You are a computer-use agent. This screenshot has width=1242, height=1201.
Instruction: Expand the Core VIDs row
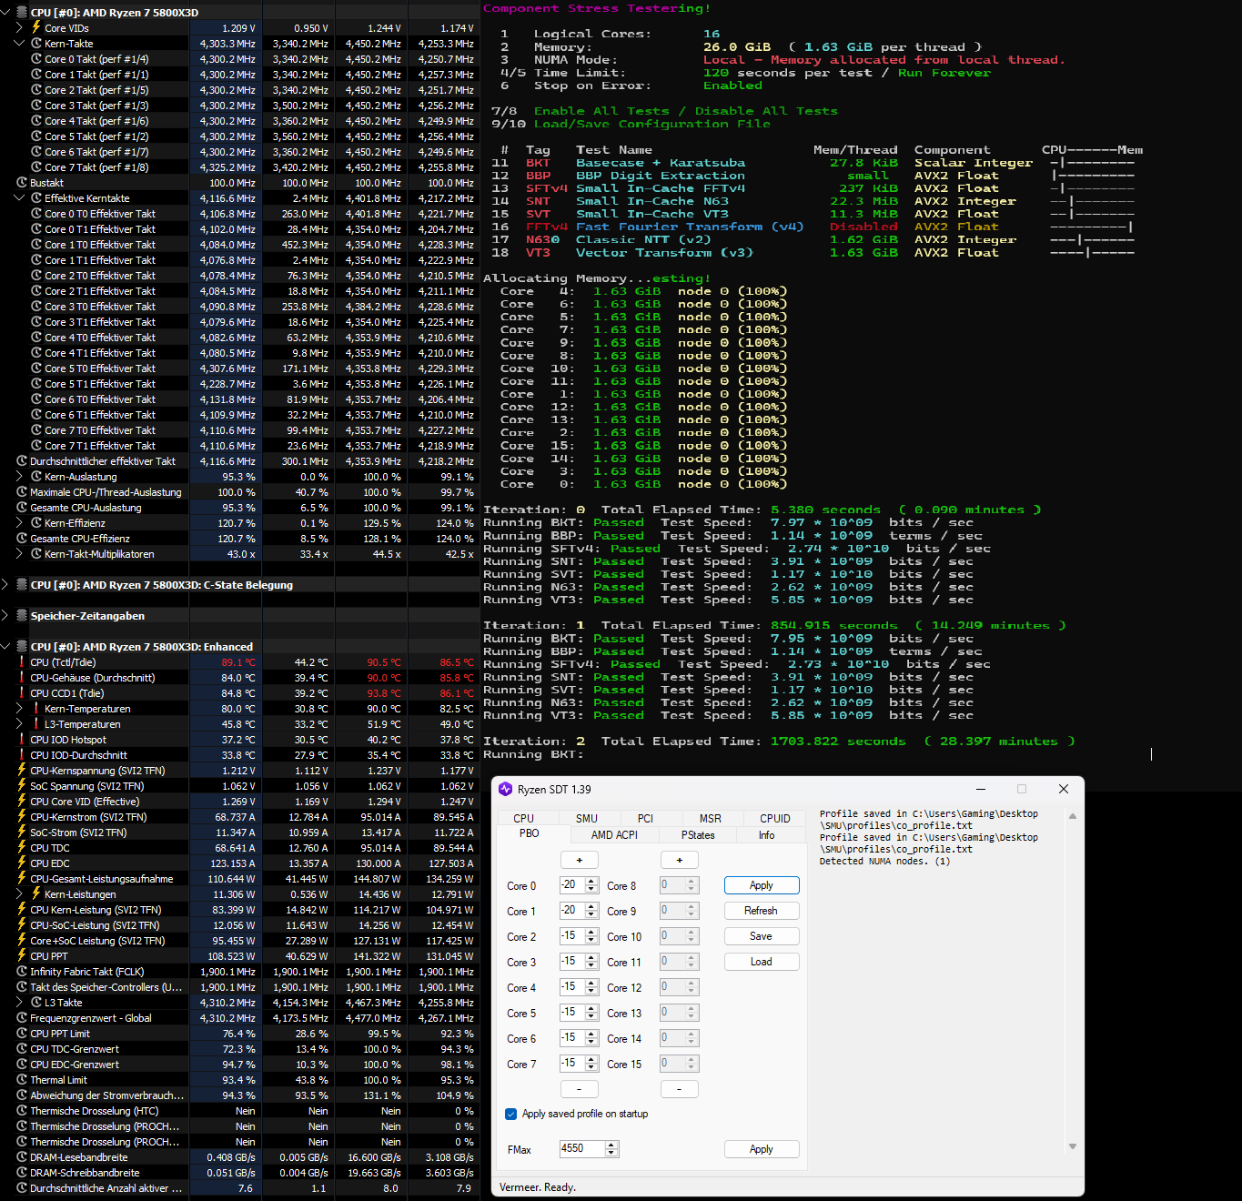(19, 27)
